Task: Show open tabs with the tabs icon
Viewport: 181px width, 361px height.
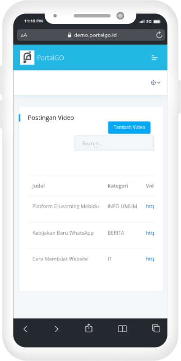Action: click(156, 329)
